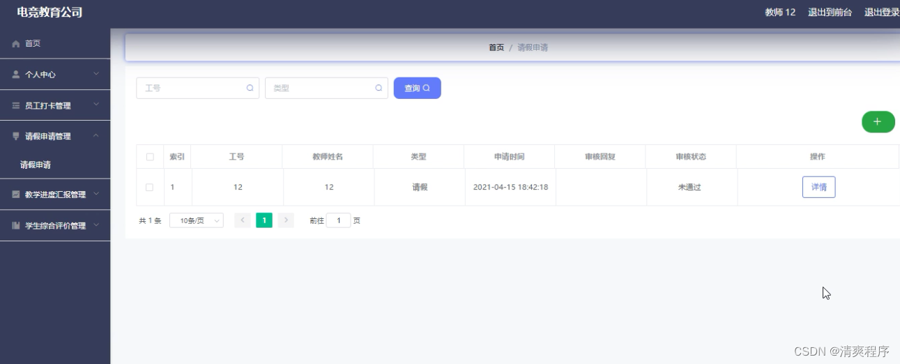Go to the next page arrow
Viewport: 900px width, 364px height.
click(286, 220)
